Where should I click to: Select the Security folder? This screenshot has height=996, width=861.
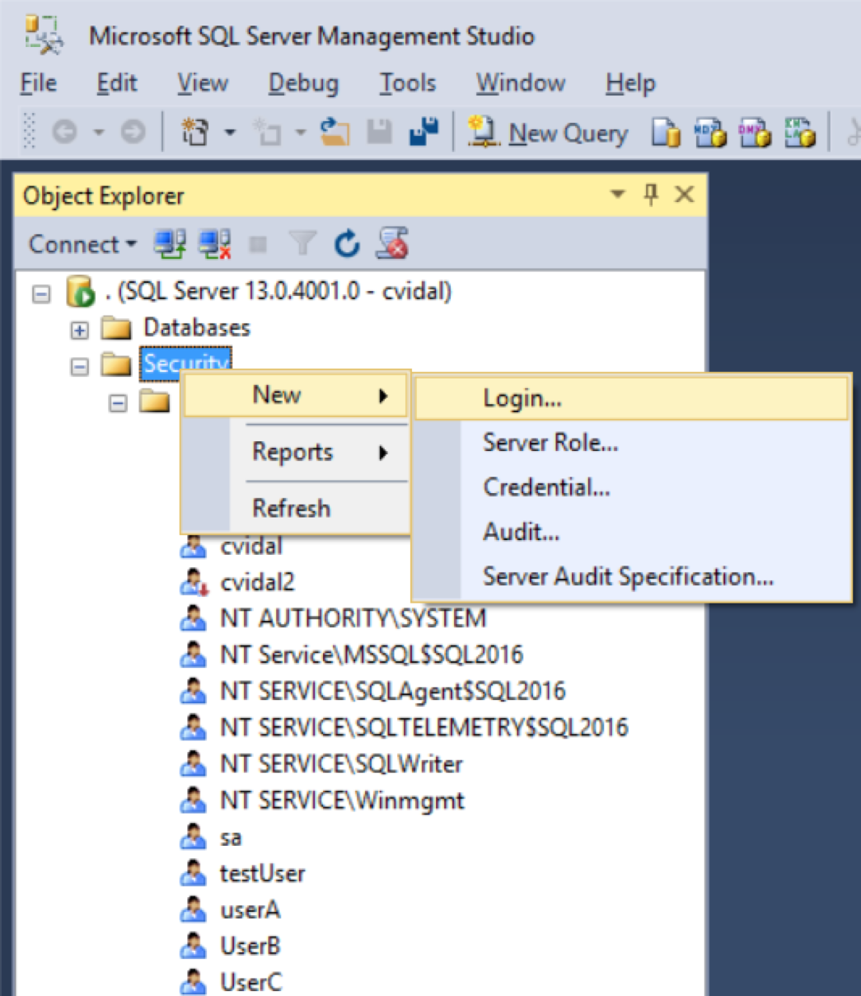(186, 364)
